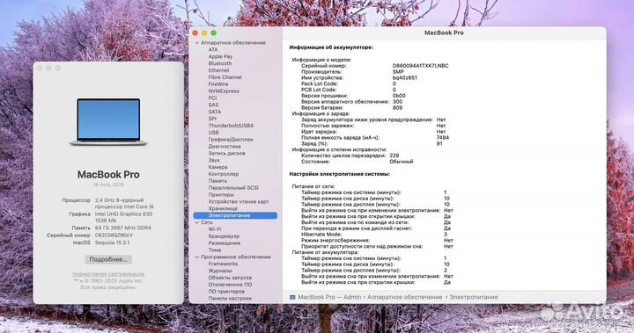Open Устройство чтения карт entry
Screen dimensions: 634x333
point(239,201)
